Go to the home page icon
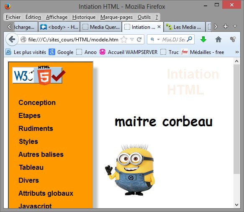244x212 pixels. (x=218, y=39)
